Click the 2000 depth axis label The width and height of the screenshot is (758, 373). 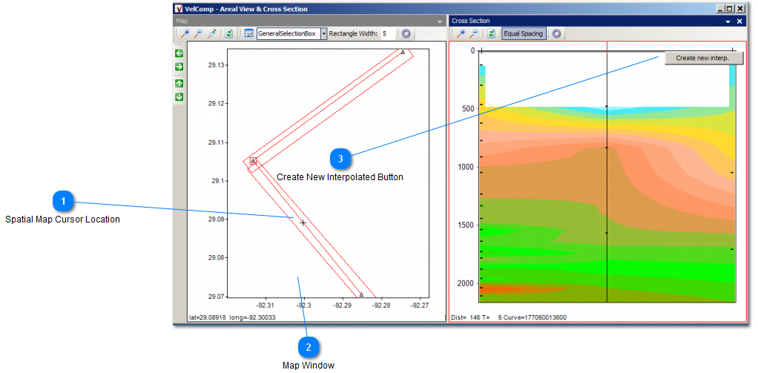click(466, 283)
